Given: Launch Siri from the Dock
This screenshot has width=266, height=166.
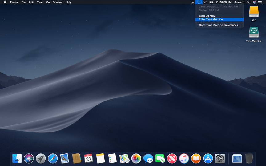Looking at the screenshot, I should [x=29, y=158].
